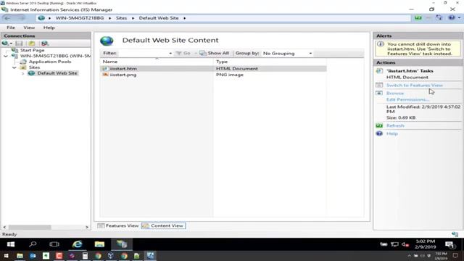
Task: Select the Start Page tree node
Action: [32, 50]
